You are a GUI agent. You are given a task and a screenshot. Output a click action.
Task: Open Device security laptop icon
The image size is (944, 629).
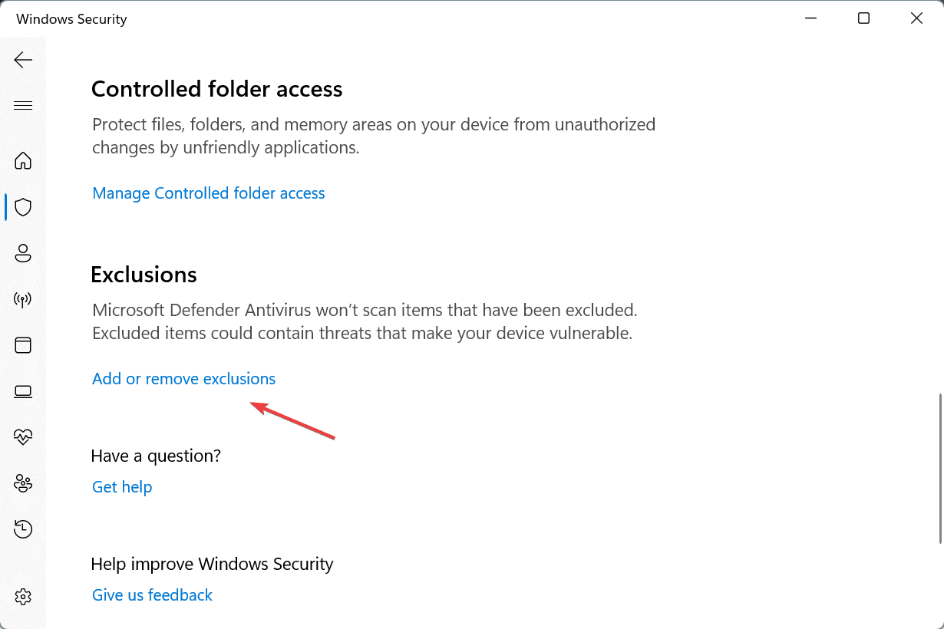click(x=23, y=391)
